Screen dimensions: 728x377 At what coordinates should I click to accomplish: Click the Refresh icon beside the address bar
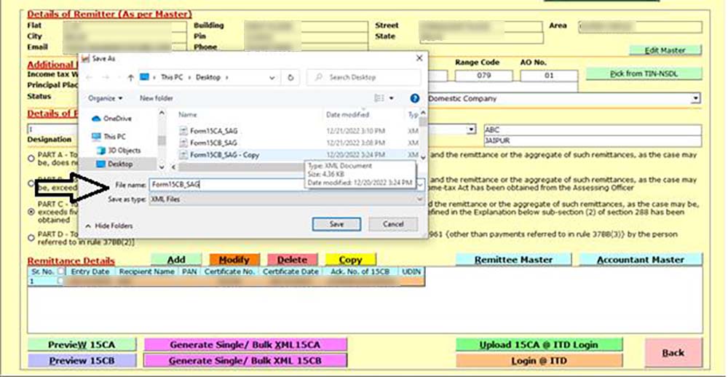click(x=290, y=77)
